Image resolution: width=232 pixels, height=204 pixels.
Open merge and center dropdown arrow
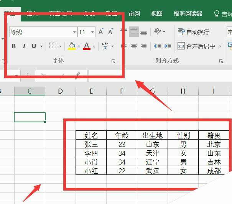click(x=220, y=46)
